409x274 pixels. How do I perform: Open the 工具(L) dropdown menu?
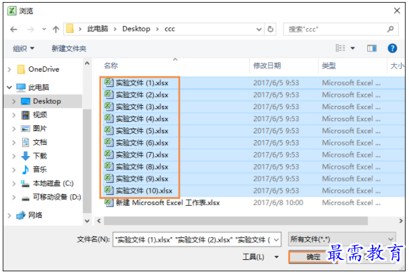(x=261, y=257)
